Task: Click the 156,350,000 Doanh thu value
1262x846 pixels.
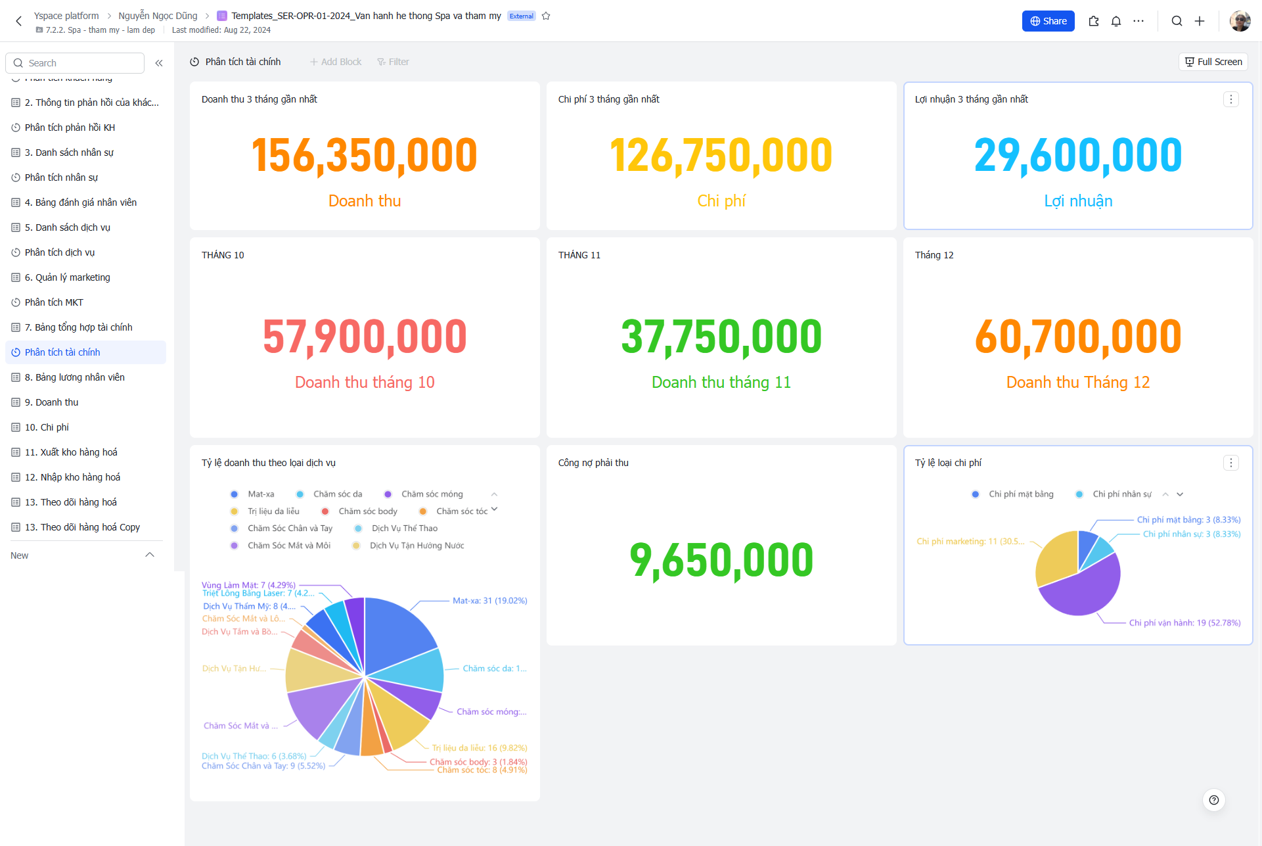Action: (x=365, y=156)
